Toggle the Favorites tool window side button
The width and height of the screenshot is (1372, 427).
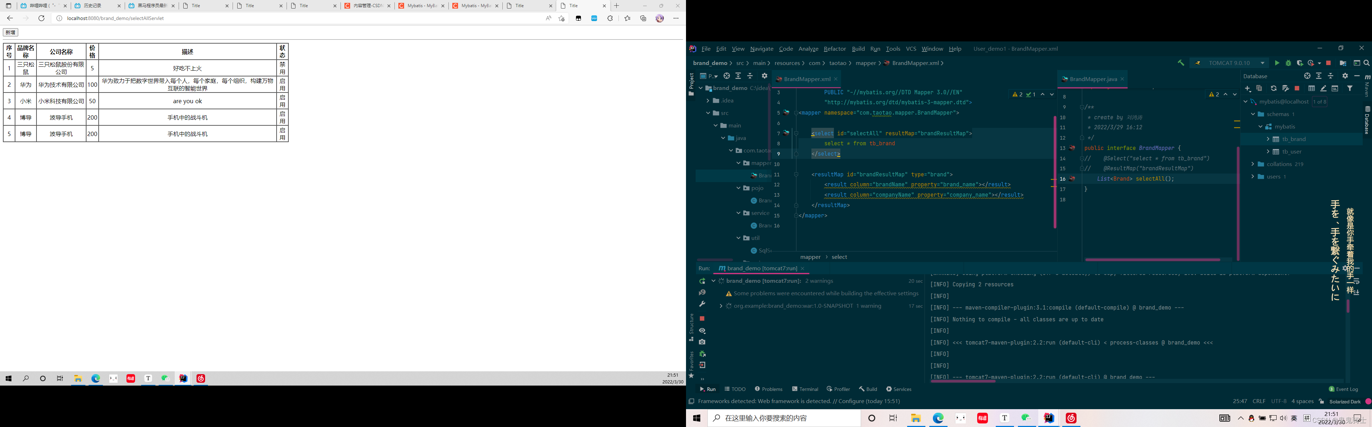pos(691,364)
